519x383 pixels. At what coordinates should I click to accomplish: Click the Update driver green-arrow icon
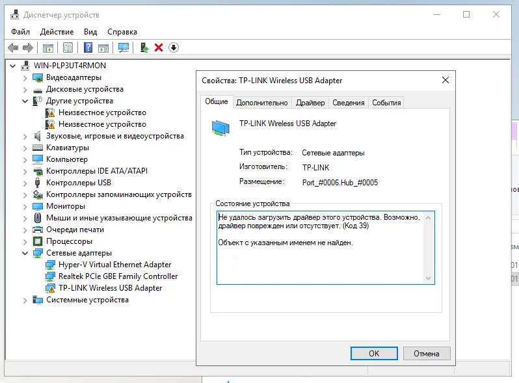144,47
